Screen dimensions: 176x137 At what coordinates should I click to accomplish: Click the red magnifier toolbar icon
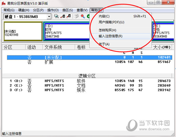point(82,16)
